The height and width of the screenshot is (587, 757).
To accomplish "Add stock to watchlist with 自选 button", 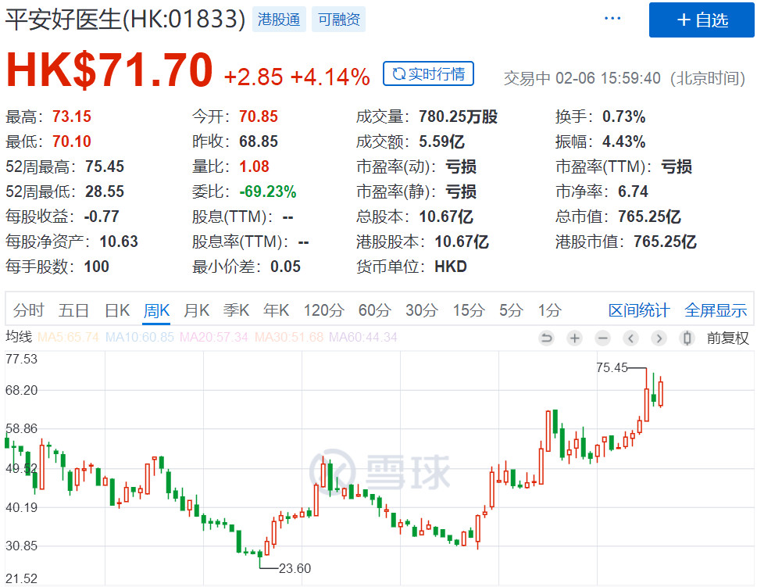I will [x=702, y=20].
